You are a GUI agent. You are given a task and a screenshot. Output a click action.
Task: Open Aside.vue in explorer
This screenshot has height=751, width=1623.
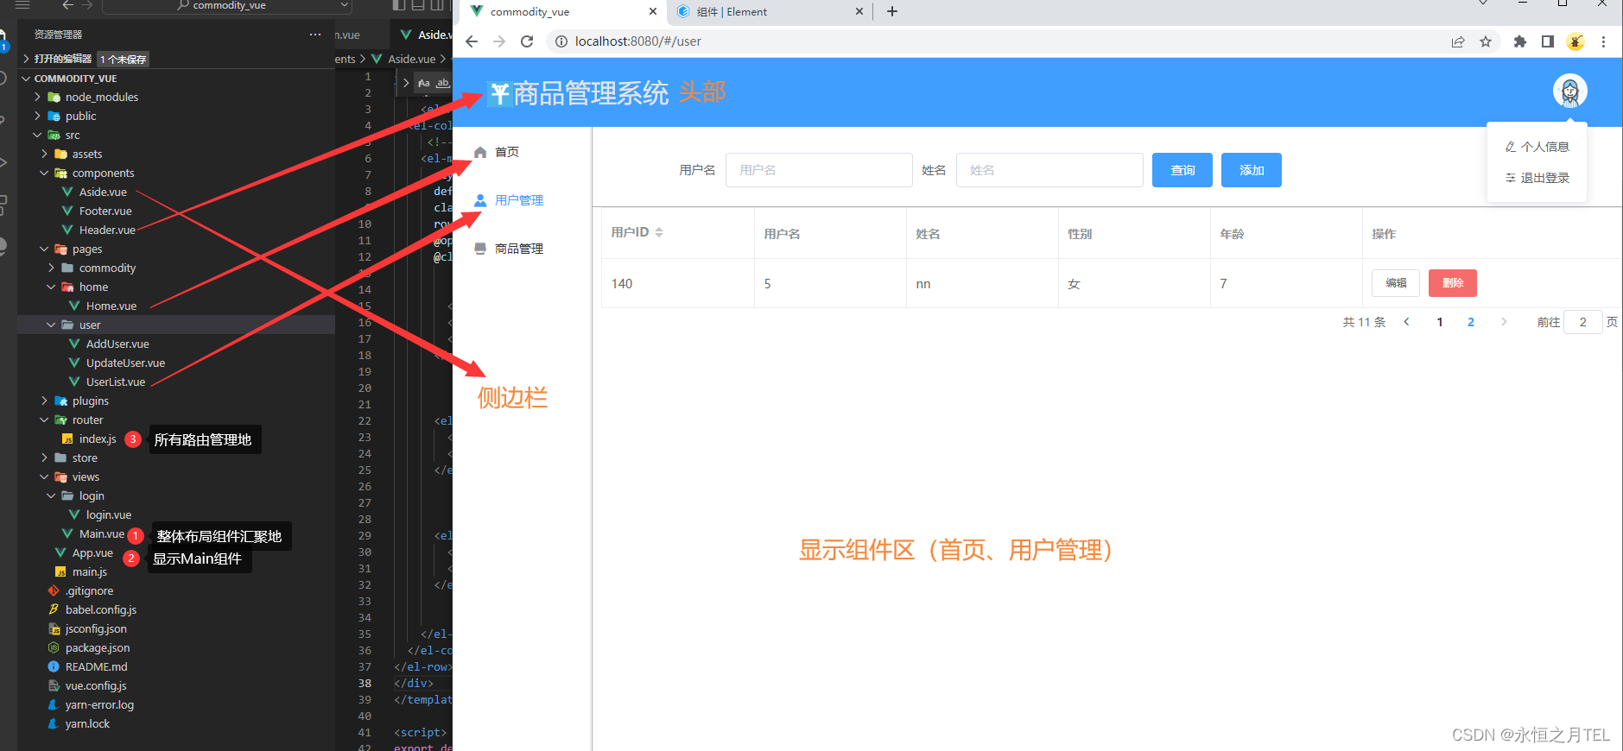103,192
